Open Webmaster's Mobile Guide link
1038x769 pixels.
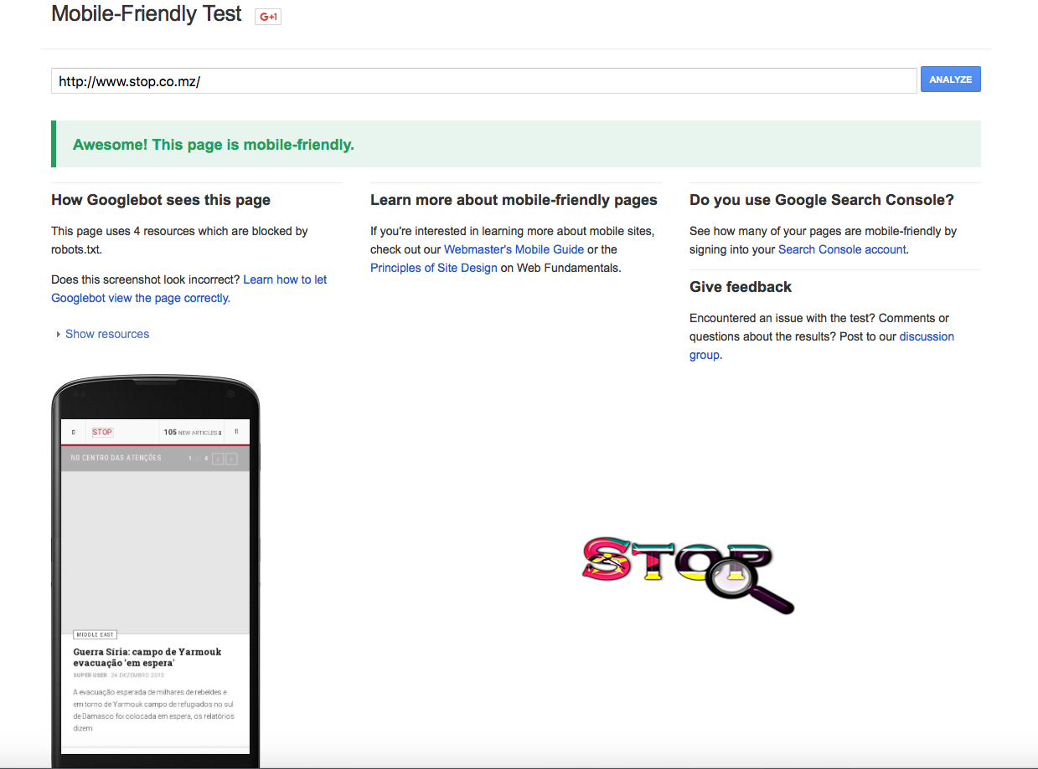(x=514, y=249)
